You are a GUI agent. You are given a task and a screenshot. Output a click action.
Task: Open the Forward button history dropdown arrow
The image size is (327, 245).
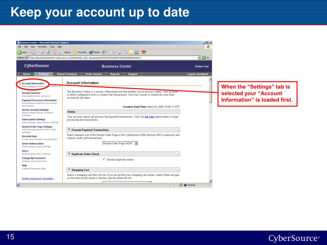point(38,52)
